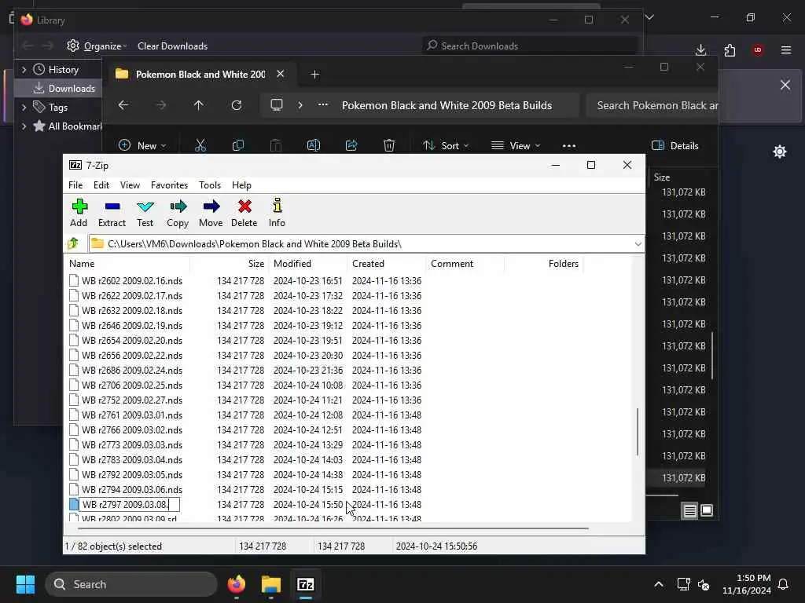The image size is (805, 603).
Task: Go up one folder level in 7-Zip
Action: point(73,243)
